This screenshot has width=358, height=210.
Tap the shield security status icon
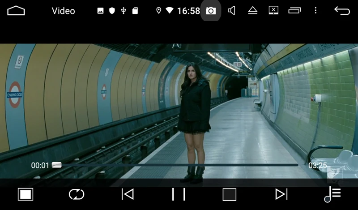coord(112,11)
